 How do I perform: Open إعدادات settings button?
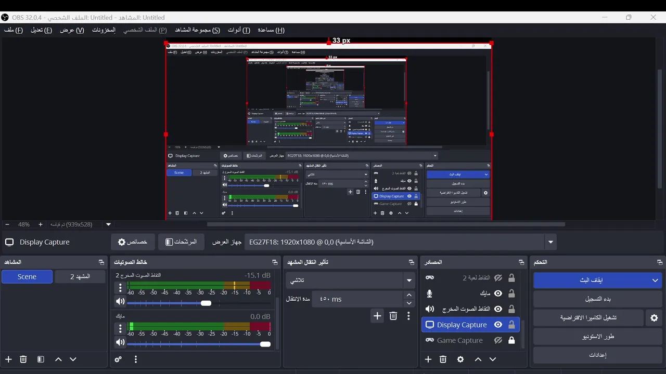coord(597,355)
